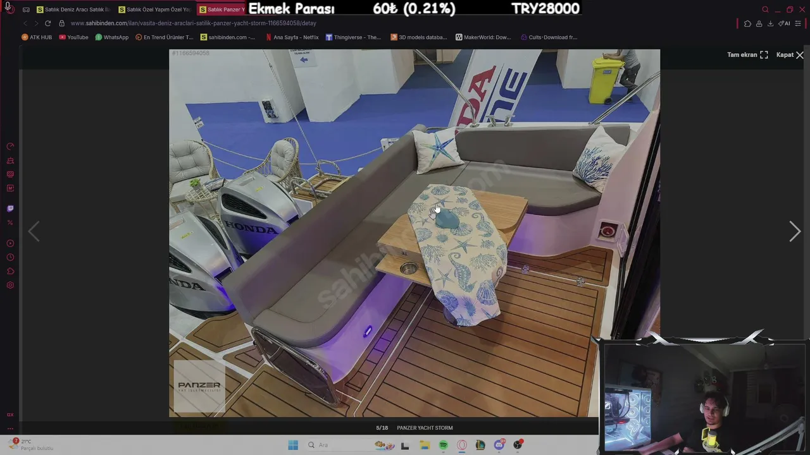Switch to the Satılık Özel Yapım tab

tap(154, 9)
